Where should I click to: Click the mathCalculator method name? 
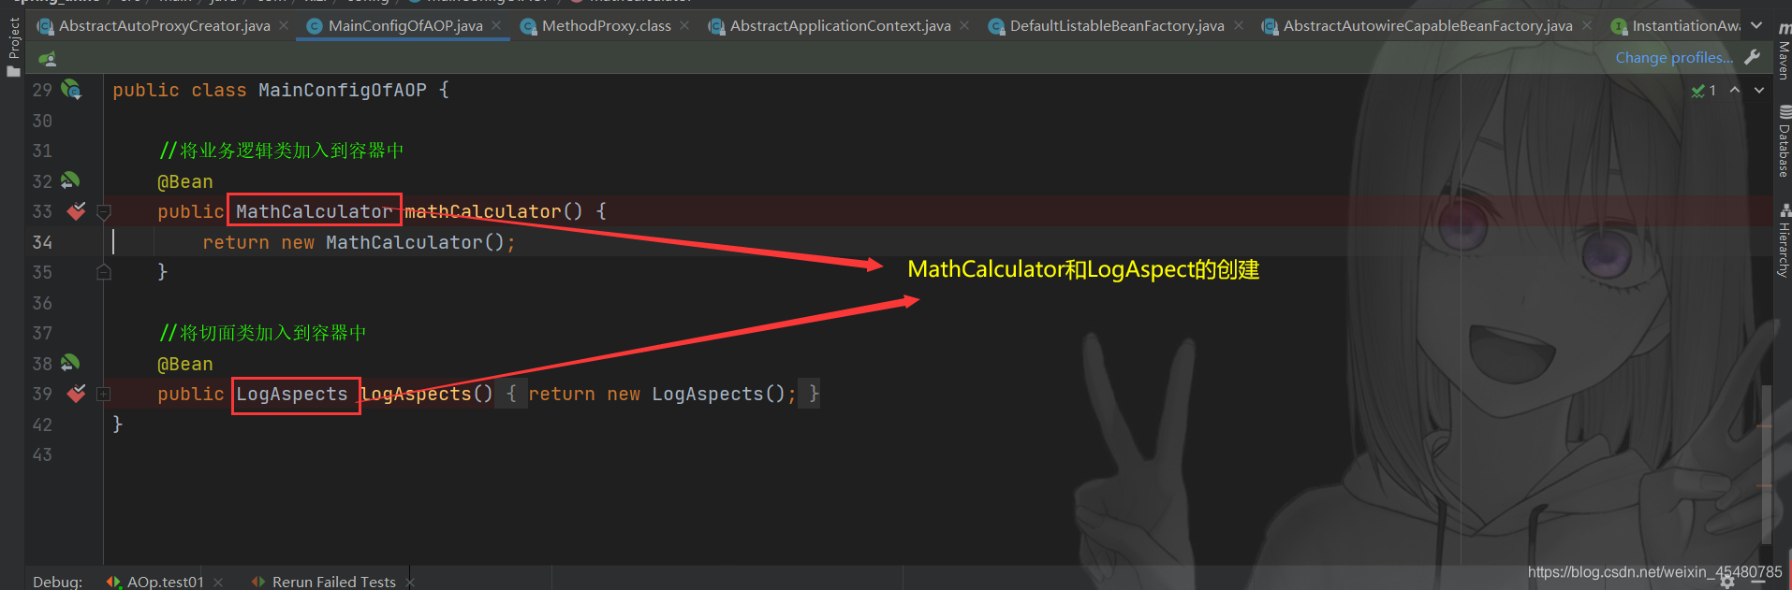pyautogui.click(x=483, y=211)
